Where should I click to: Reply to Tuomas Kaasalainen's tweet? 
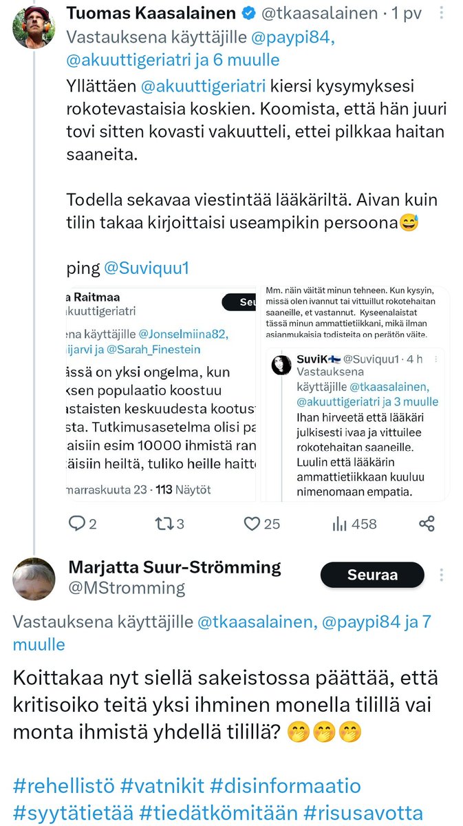pos(76,524)
